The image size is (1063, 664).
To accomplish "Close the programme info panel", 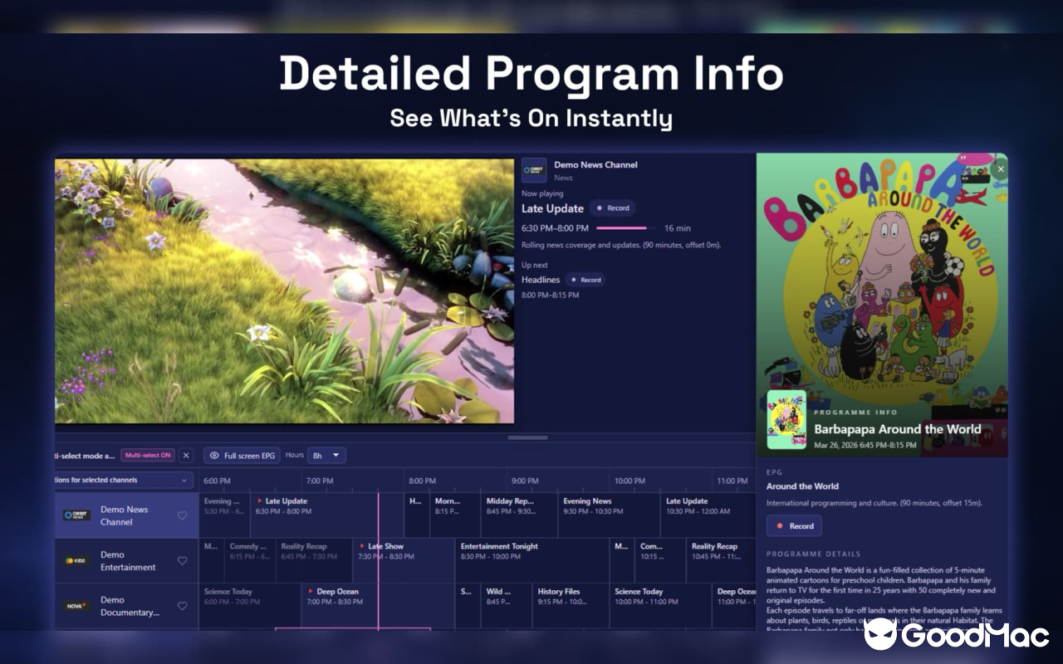I will tap(1000, 169).
